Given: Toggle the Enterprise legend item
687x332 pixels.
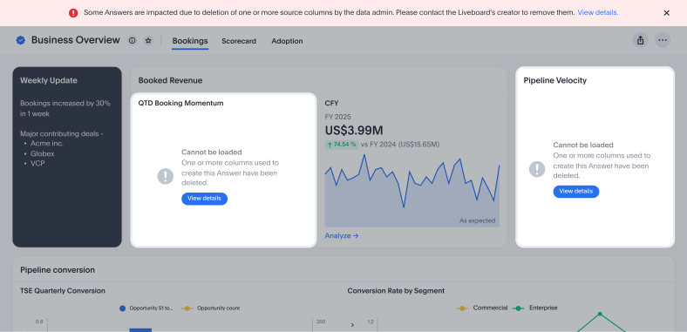Looking at the screenshot, I should (535, 308).
